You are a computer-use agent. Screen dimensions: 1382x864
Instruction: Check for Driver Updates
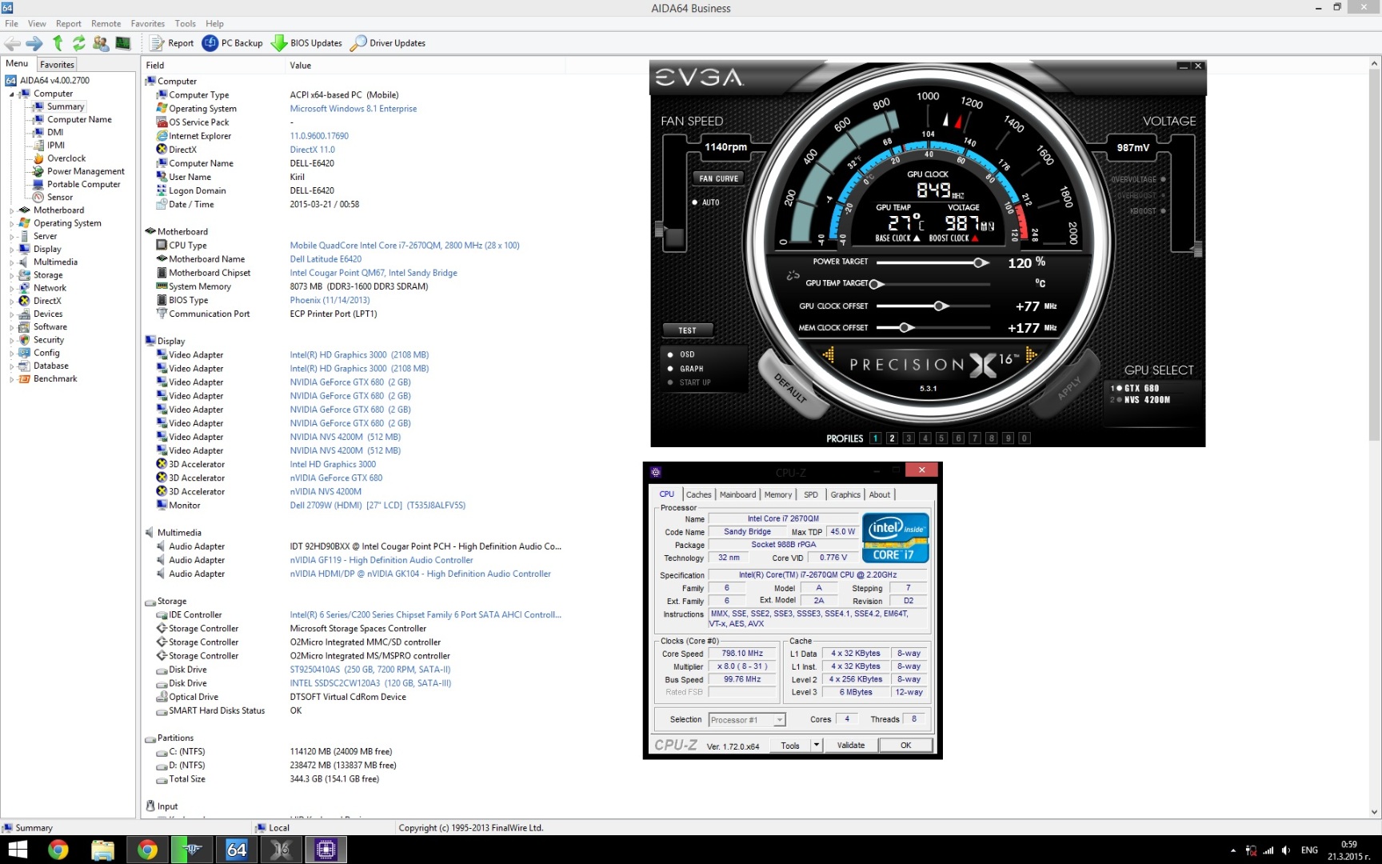pos(388,43)
